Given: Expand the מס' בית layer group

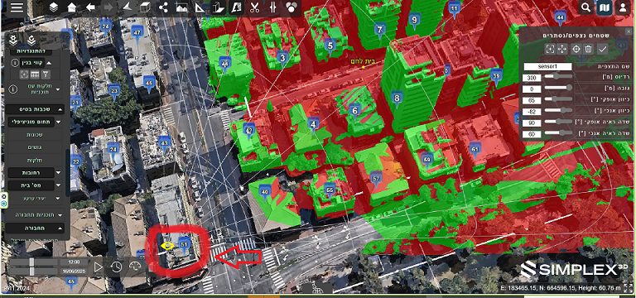Looking at the screenshot, I should click(59, 185).
